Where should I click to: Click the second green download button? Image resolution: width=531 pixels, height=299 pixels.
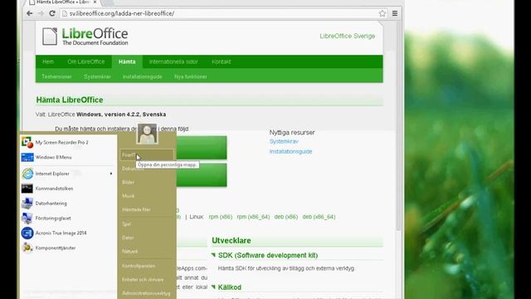coord(202,175)
